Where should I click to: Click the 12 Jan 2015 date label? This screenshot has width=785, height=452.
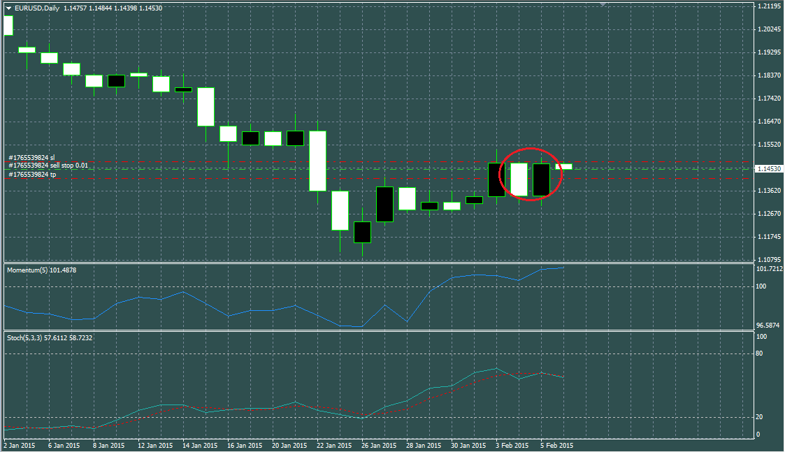155,445
